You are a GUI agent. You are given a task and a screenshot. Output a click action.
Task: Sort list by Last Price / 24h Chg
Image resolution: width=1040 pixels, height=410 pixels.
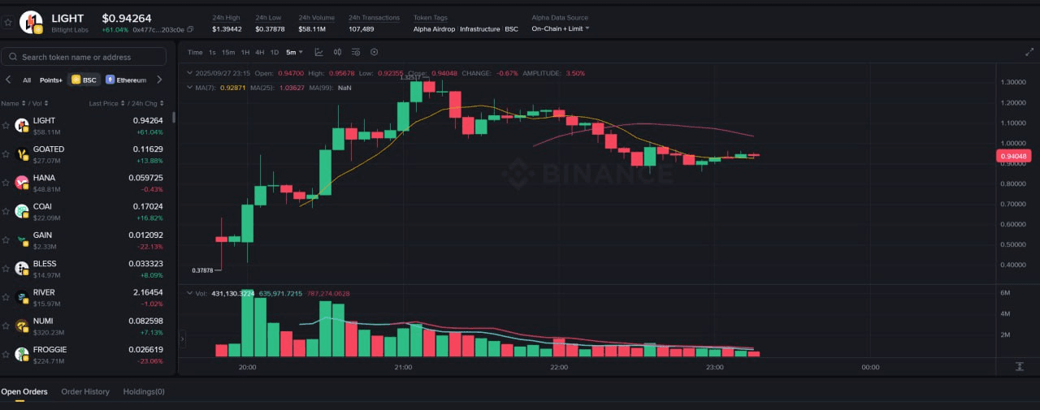pyautogui.click(x=128, y=103)
